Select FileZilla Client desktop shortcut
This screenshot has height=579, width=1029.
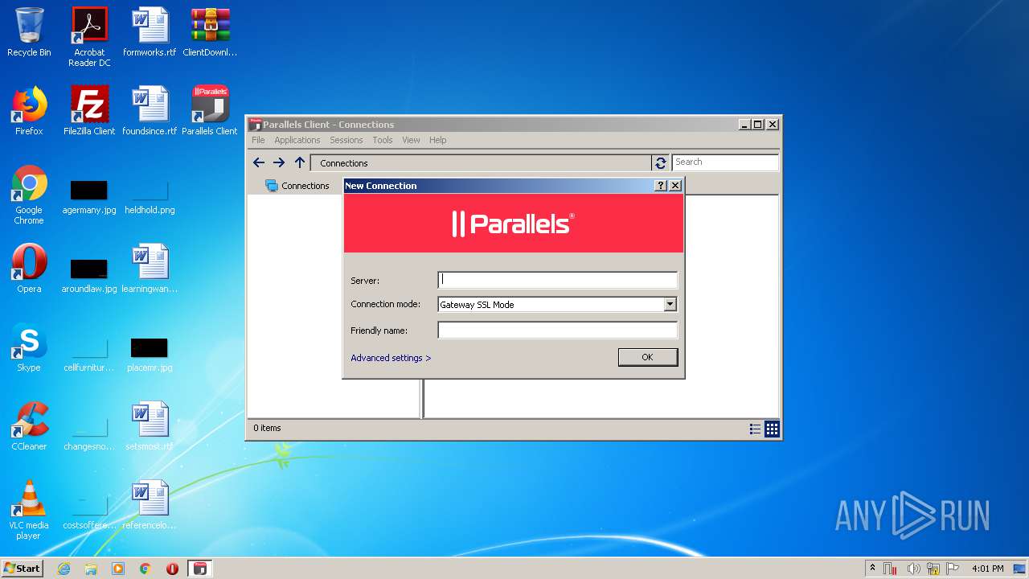click(x=89, y=111)
